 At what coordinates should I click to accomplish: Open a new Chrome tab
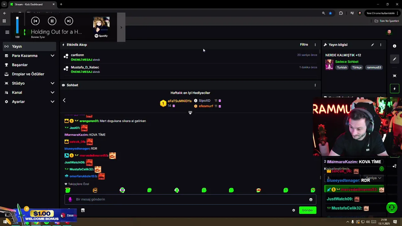(61, 4)
